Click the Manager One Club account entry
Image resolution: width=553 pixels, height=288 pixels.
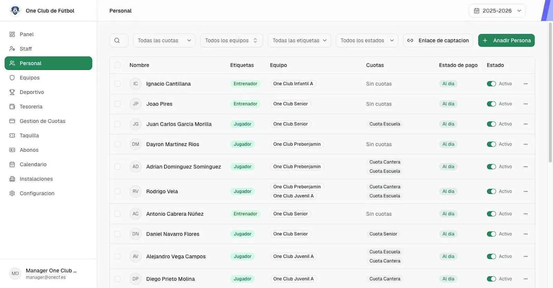[x=48, y=273]
